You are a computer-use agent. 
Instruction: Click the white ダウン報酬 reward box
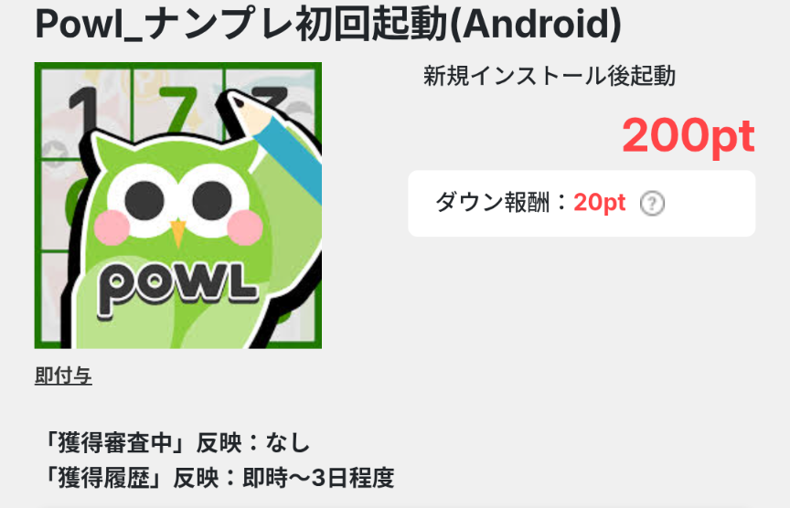(x=582, y=204)
